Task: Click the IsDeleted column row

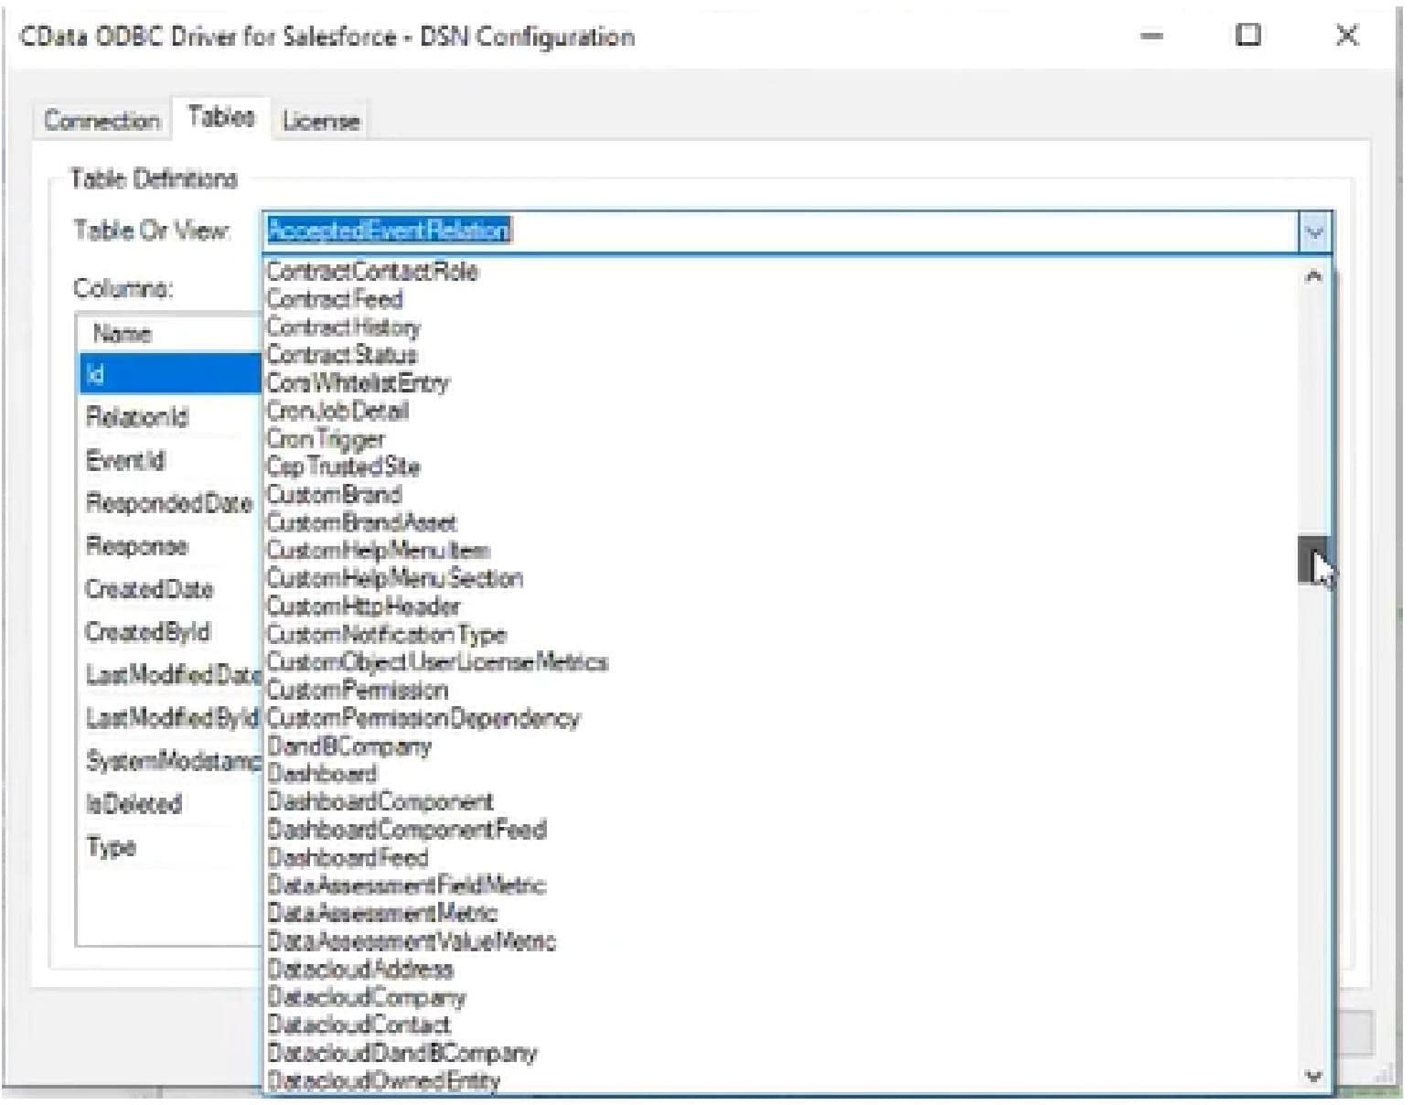Action: tap(170, 804)
